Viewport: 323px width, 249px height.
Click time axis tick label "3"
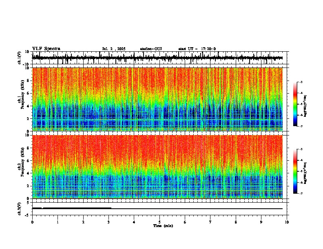(x=108, y=222)
